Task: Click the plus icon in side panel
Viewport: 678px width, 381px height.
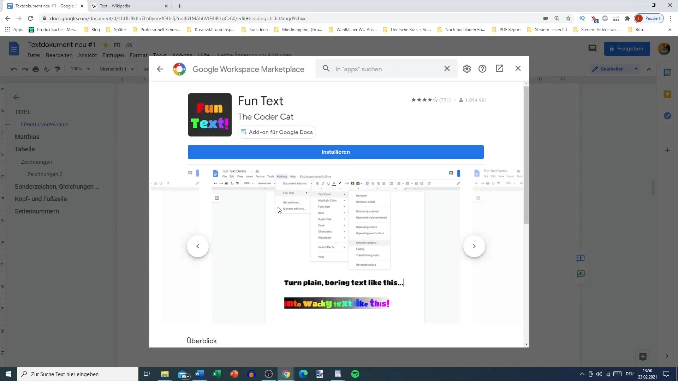Action: click(667, 150)
